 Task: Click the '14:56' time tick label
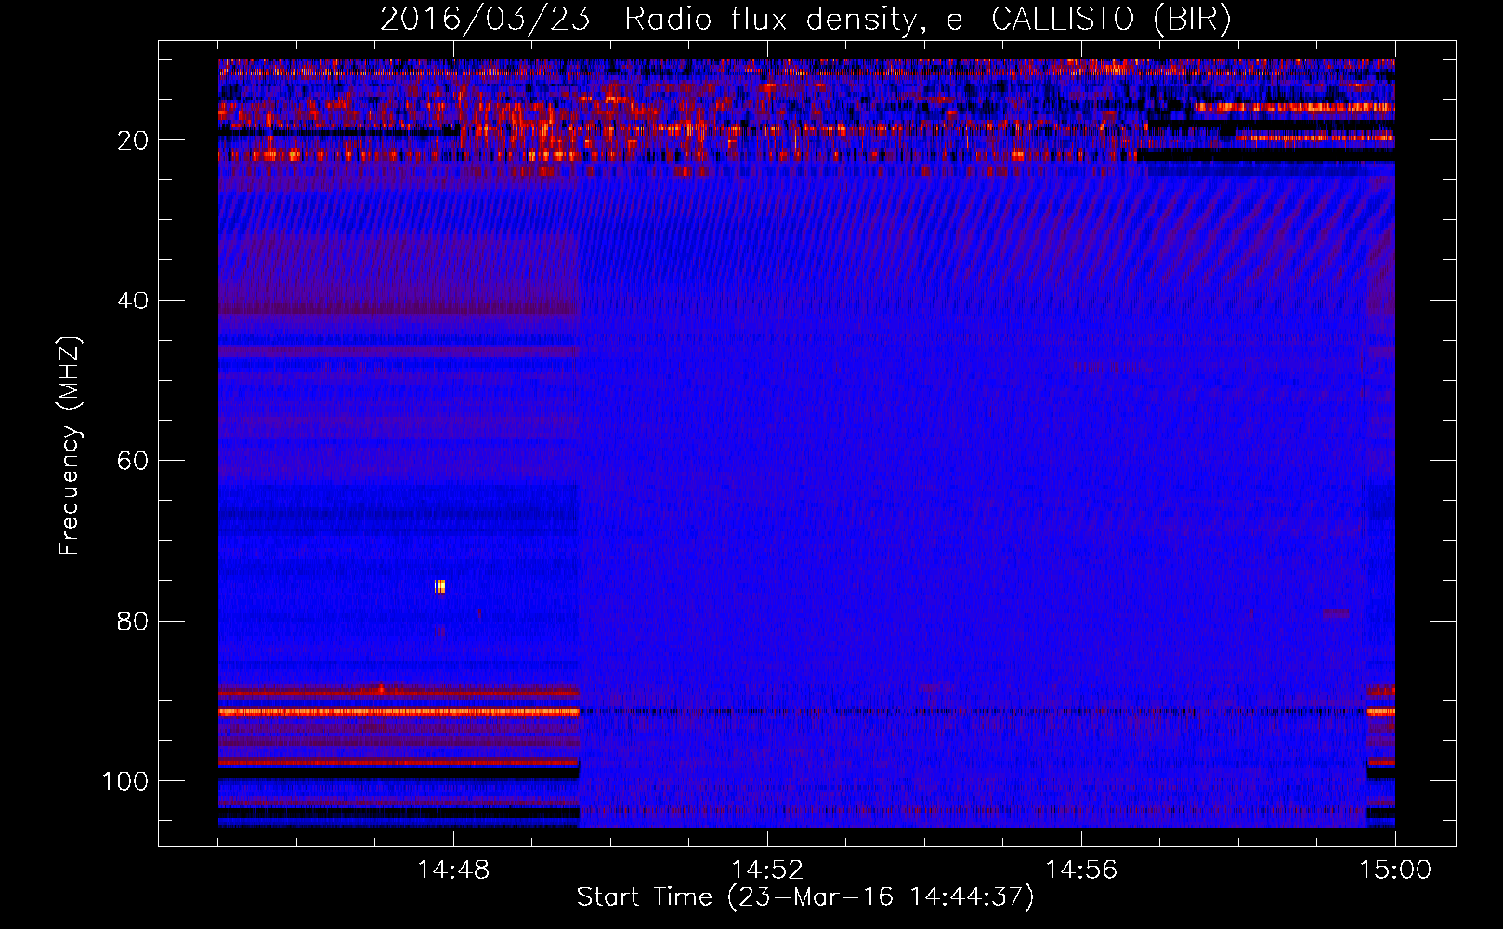(x=1081, y=870)
